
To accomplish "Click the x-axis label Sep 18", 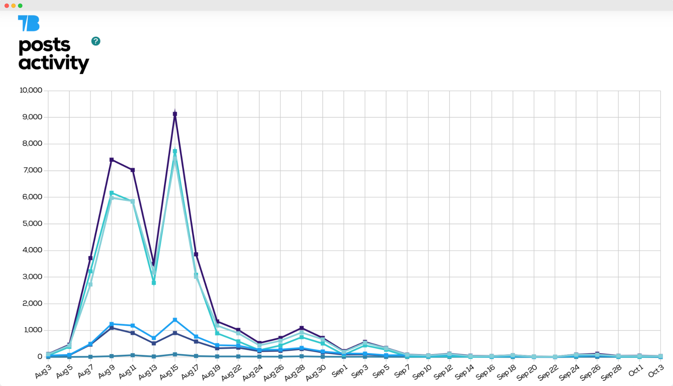I will (x=507, y=372).
